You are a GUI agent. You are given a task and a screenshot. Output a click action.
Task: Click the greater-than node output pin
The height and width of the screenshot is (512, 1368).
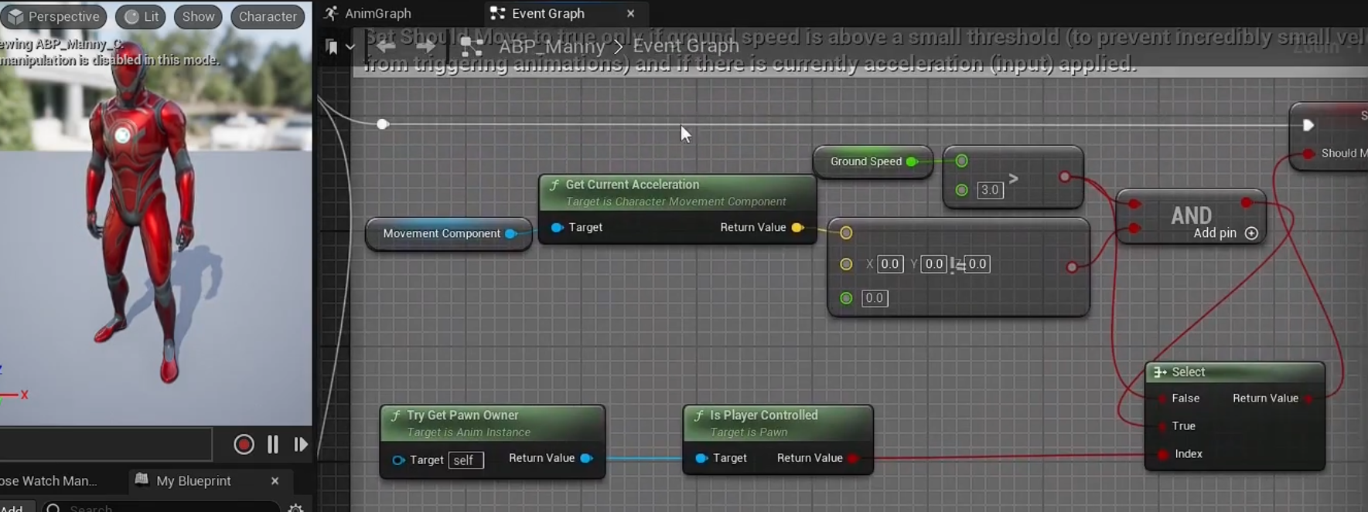click(x=1065, y=177)
